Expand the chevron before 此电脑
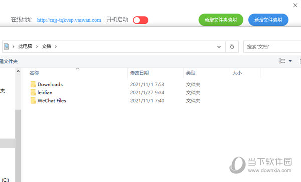Viewport: 301px width, 182px height. coord(13,46)
